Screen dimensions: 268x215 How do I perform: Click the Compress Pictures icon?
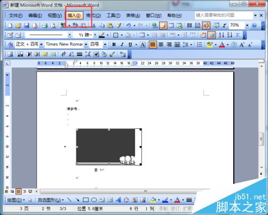point(87,54)
